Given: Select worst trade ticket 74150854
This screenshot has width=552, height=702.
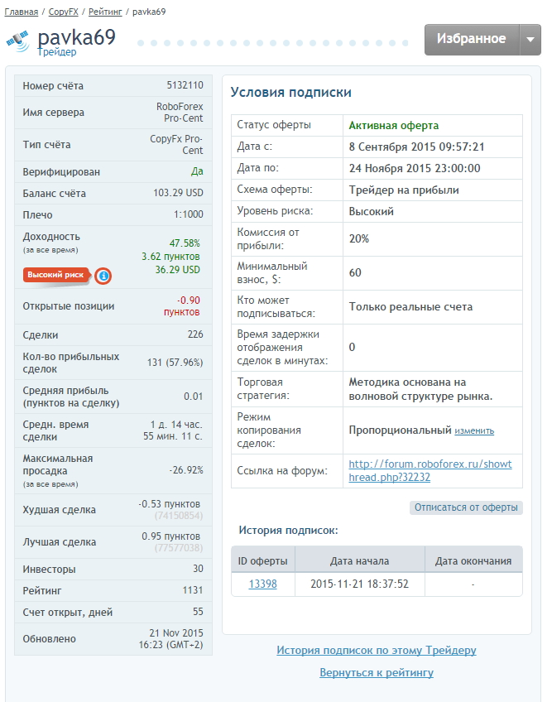Looking at the screenshot, I should tap(179, 516).
